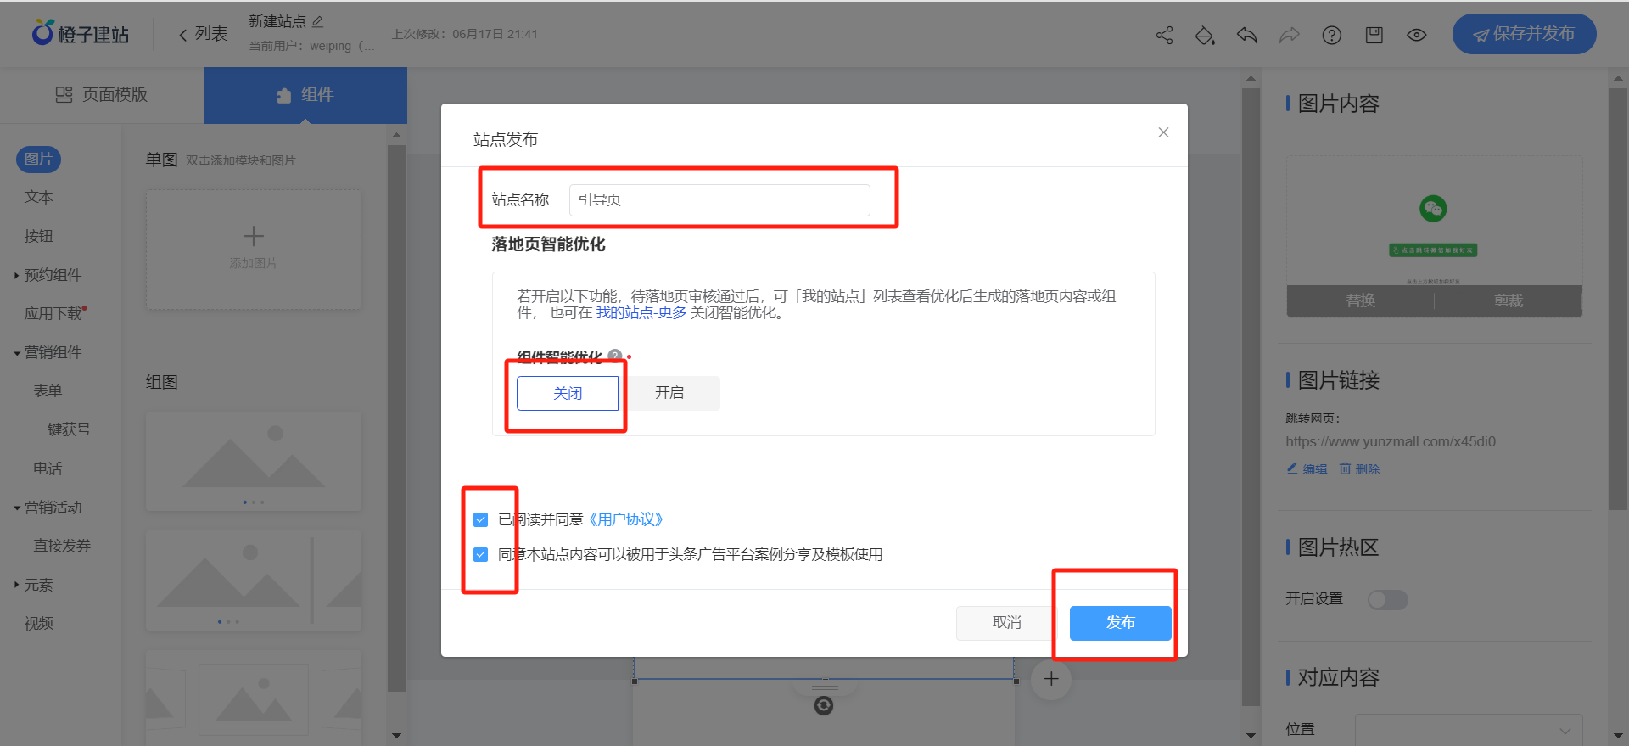Collapse the 营销组件 group

coord(48,352)
